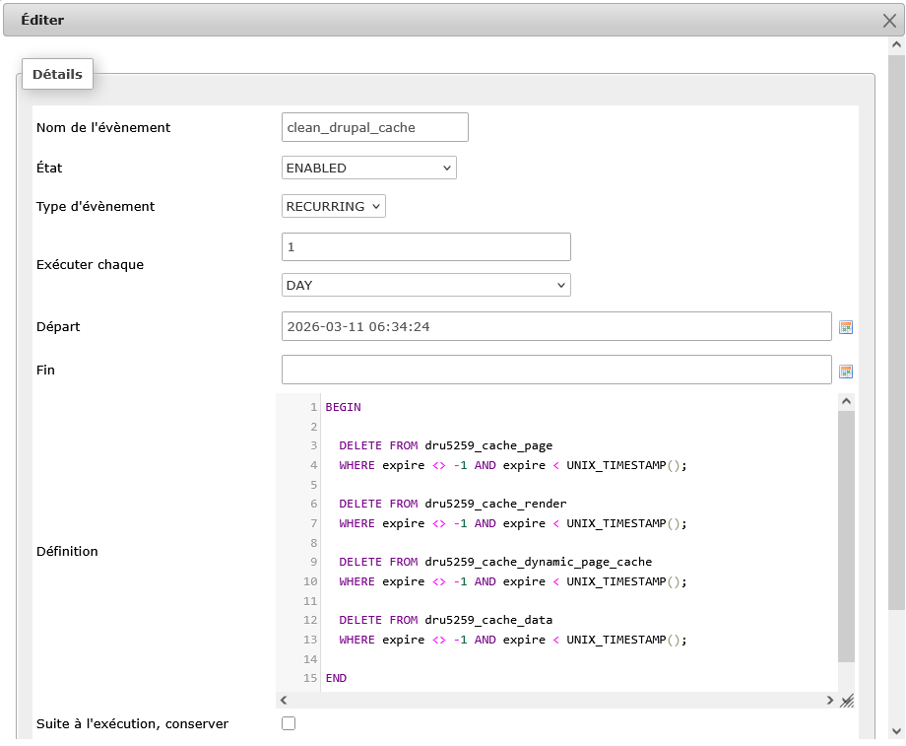Click the scroll-up arrow of the editor scrollbar
This screenshot has width=906, height=746.
click(x=846, y=400)
